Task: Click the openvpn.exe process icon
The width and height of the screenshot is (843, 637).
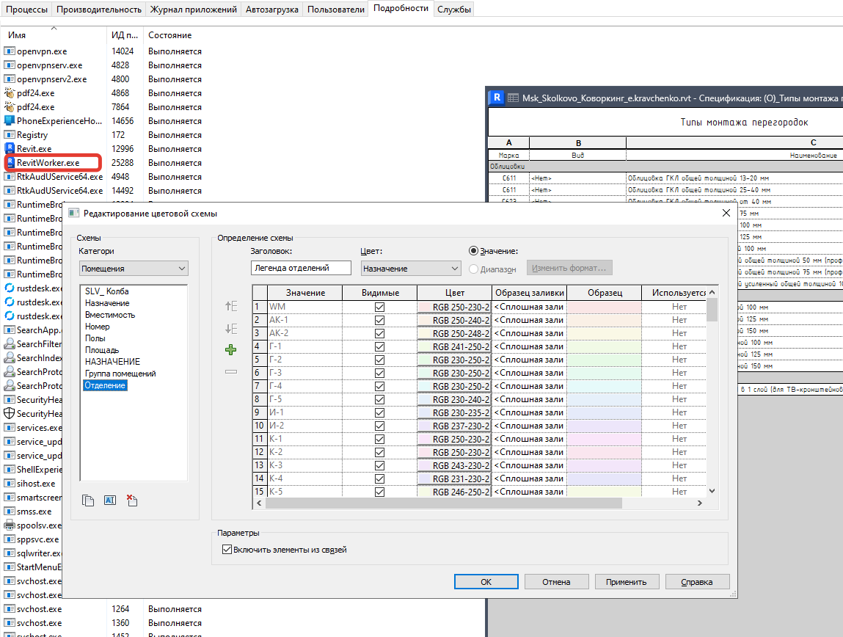Action: pyautogui.click(x=9, y=51)
